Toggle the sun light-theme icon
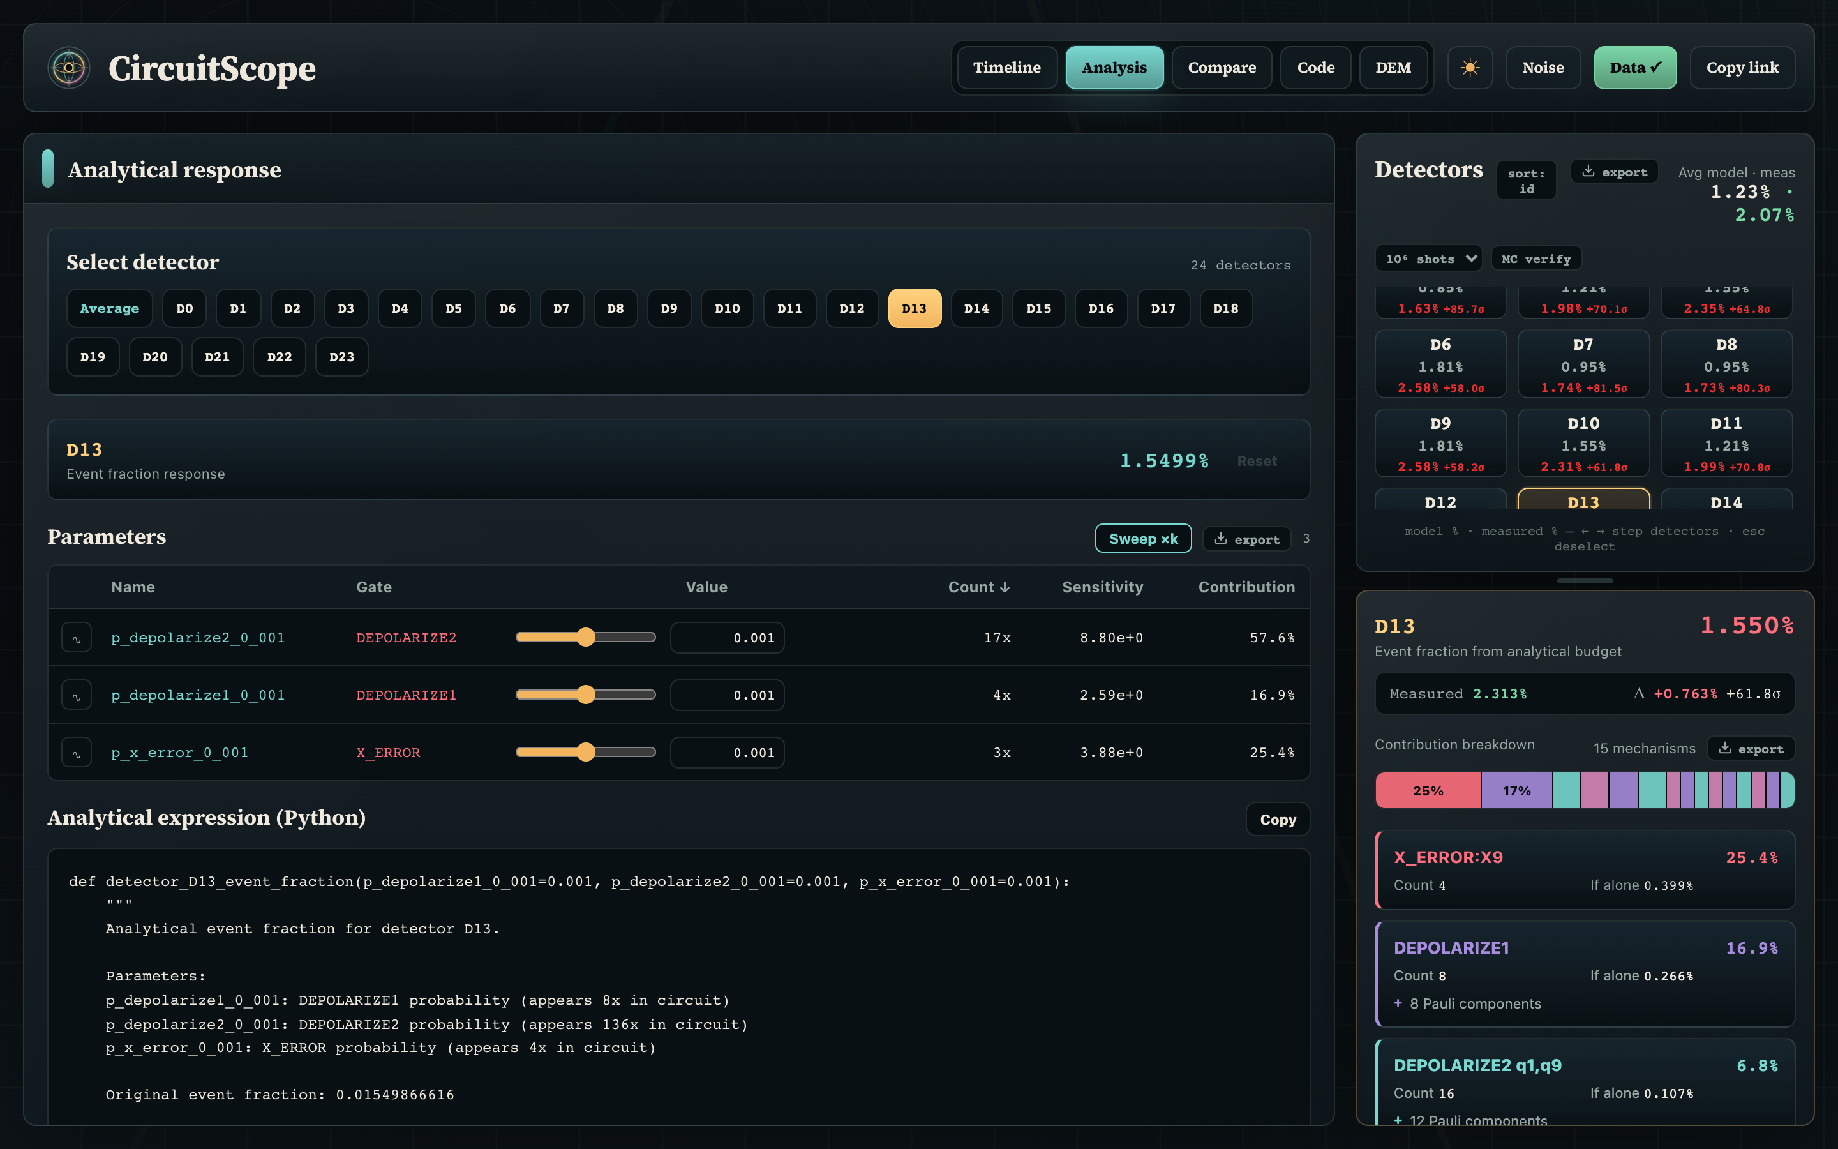Screen dimensions: 1838x1149 [x=1470, y=68]
